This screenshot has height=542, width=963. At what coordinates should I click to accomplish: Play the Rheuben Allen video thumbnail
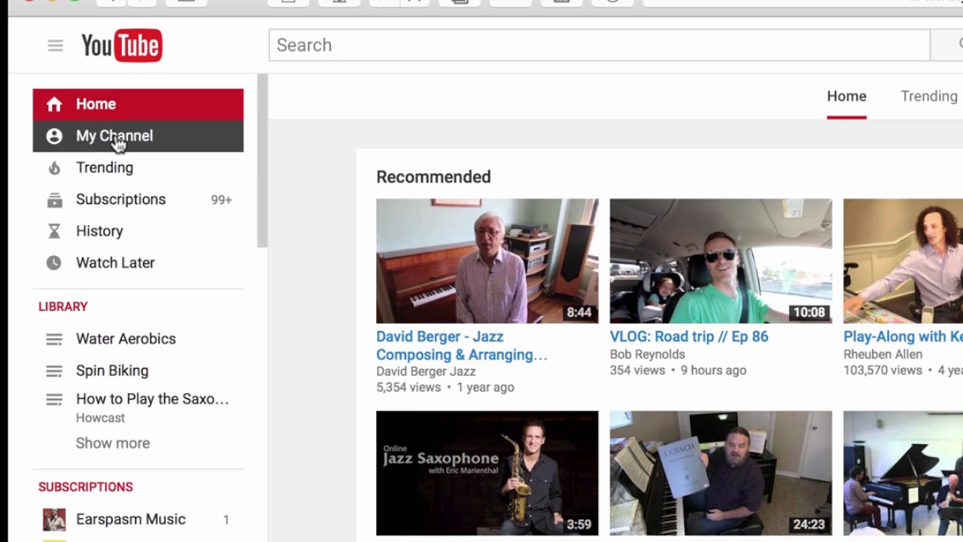point(903,261)
